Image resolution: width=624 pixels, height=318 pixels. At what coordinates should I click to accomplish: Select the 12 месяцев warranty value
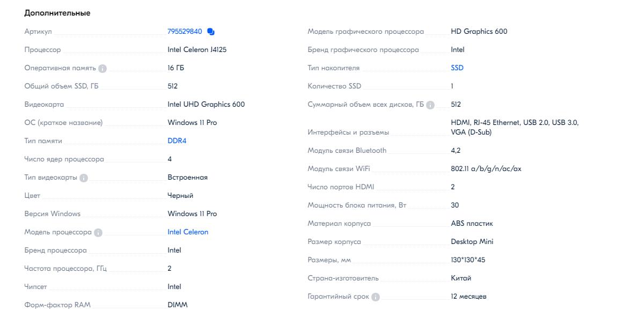click(x=468, y=297)
